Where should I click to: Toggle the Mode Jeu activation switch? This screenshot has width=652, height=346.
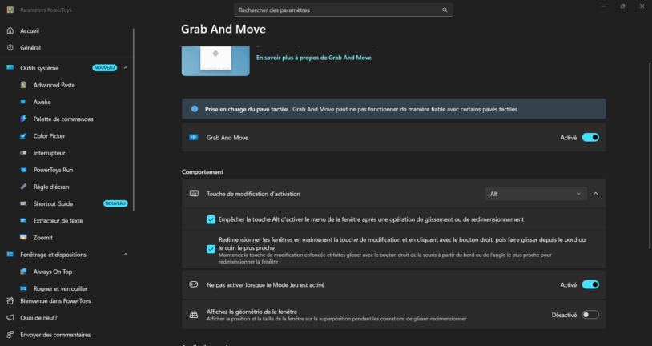pos(590,285)
